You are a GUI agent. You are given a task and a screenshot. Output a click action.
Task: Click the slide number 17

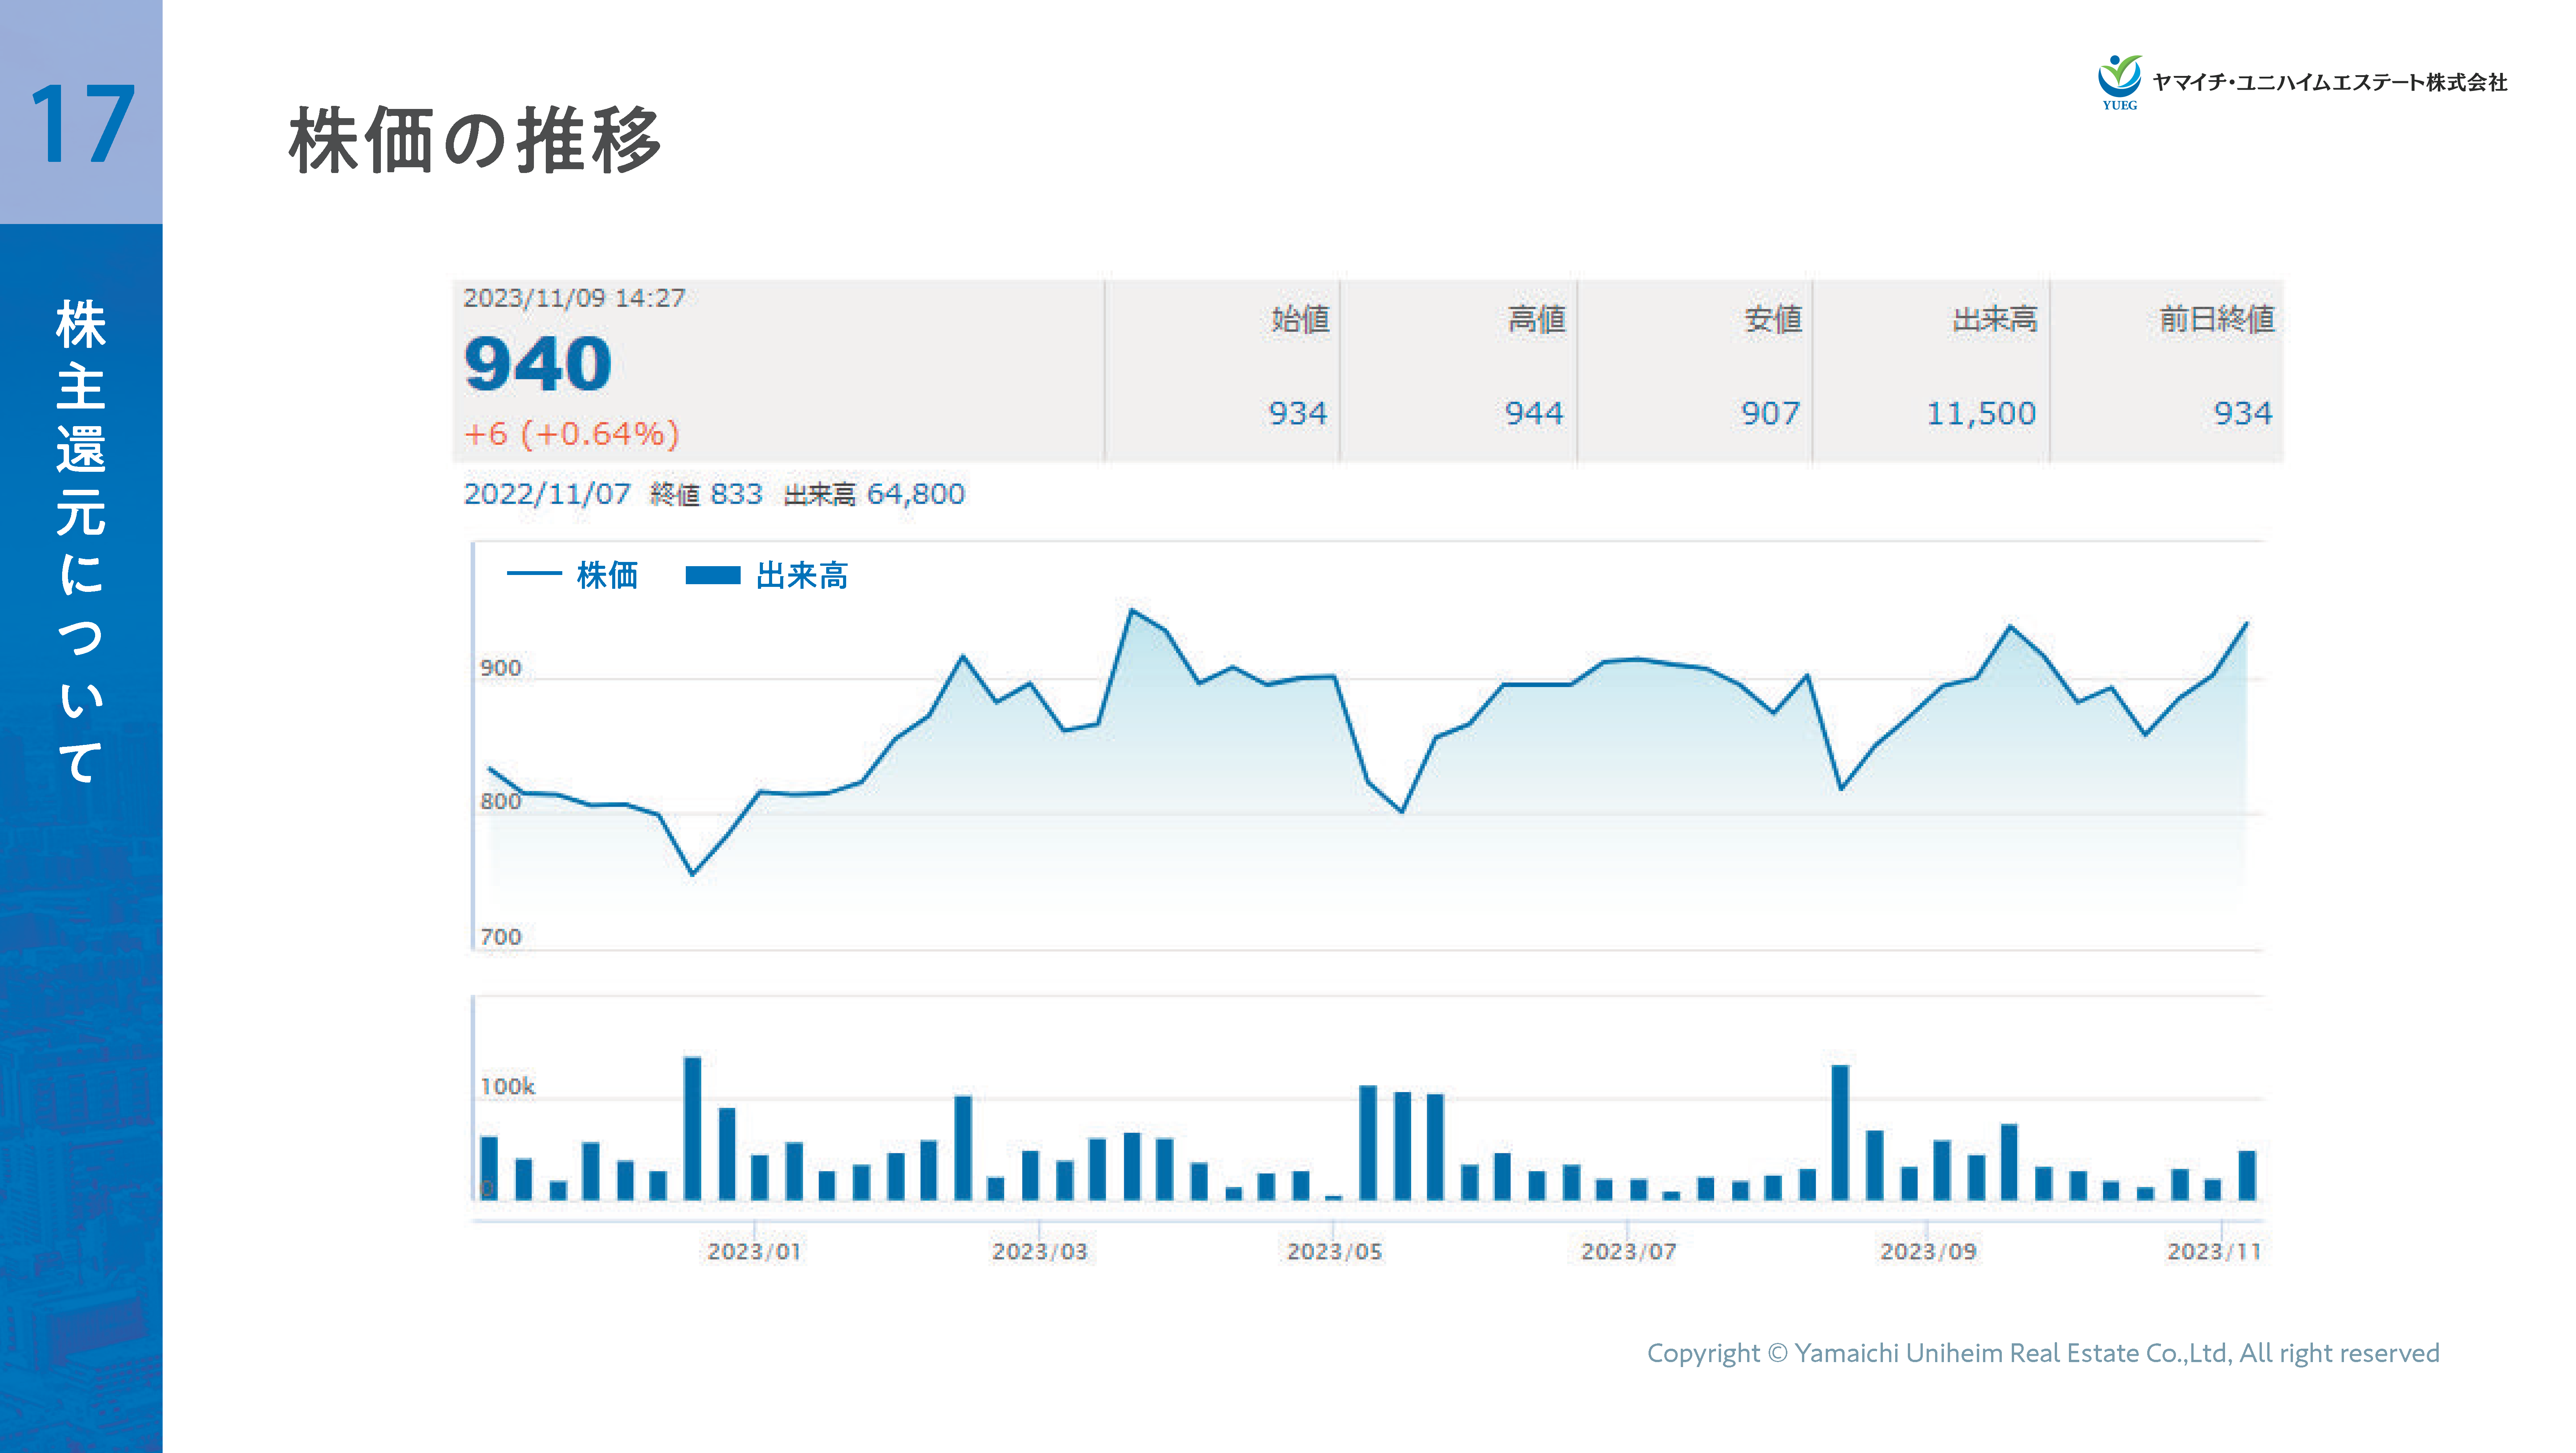[x=82, y=124]
